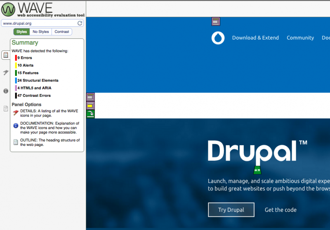Click the '47 Contrast Errors' line
Viewport: 330px width, 230px height.
click(x=34, y=96)
